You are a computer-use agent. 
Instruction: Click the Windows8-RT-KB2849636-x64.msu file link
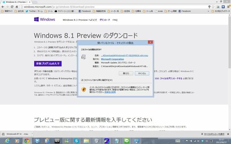(x=124, y=55)
